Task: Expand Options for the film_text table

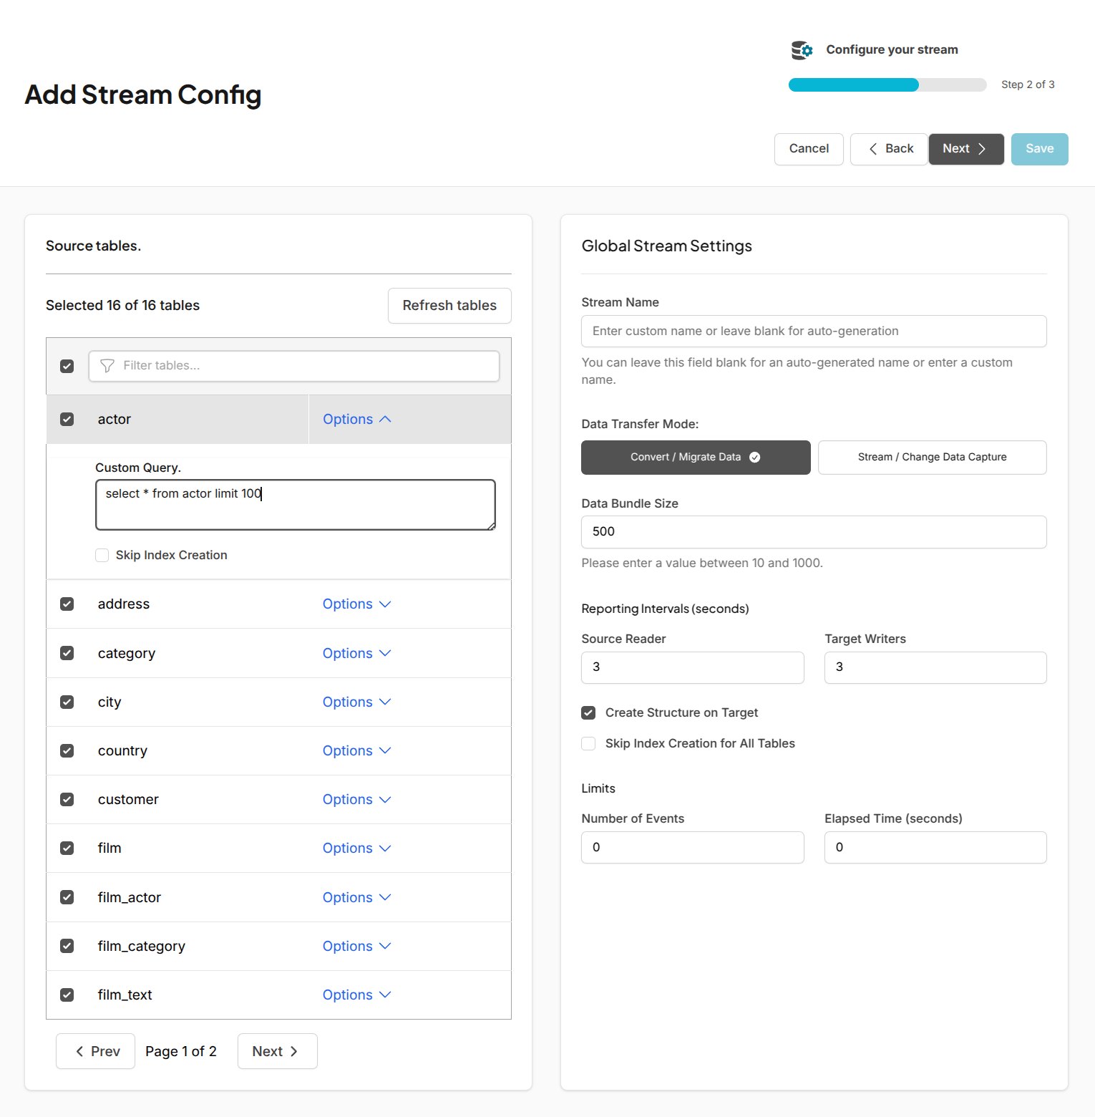Action: 356,995
